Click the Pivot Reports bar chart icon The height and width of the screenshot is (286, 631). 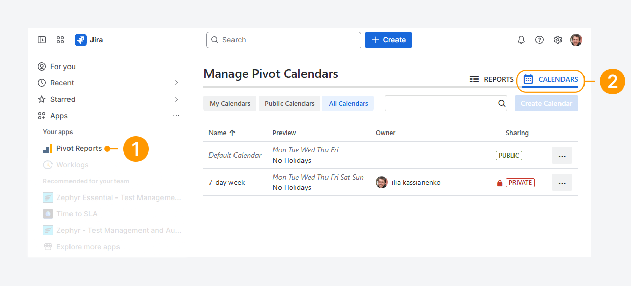coord(48,149)
